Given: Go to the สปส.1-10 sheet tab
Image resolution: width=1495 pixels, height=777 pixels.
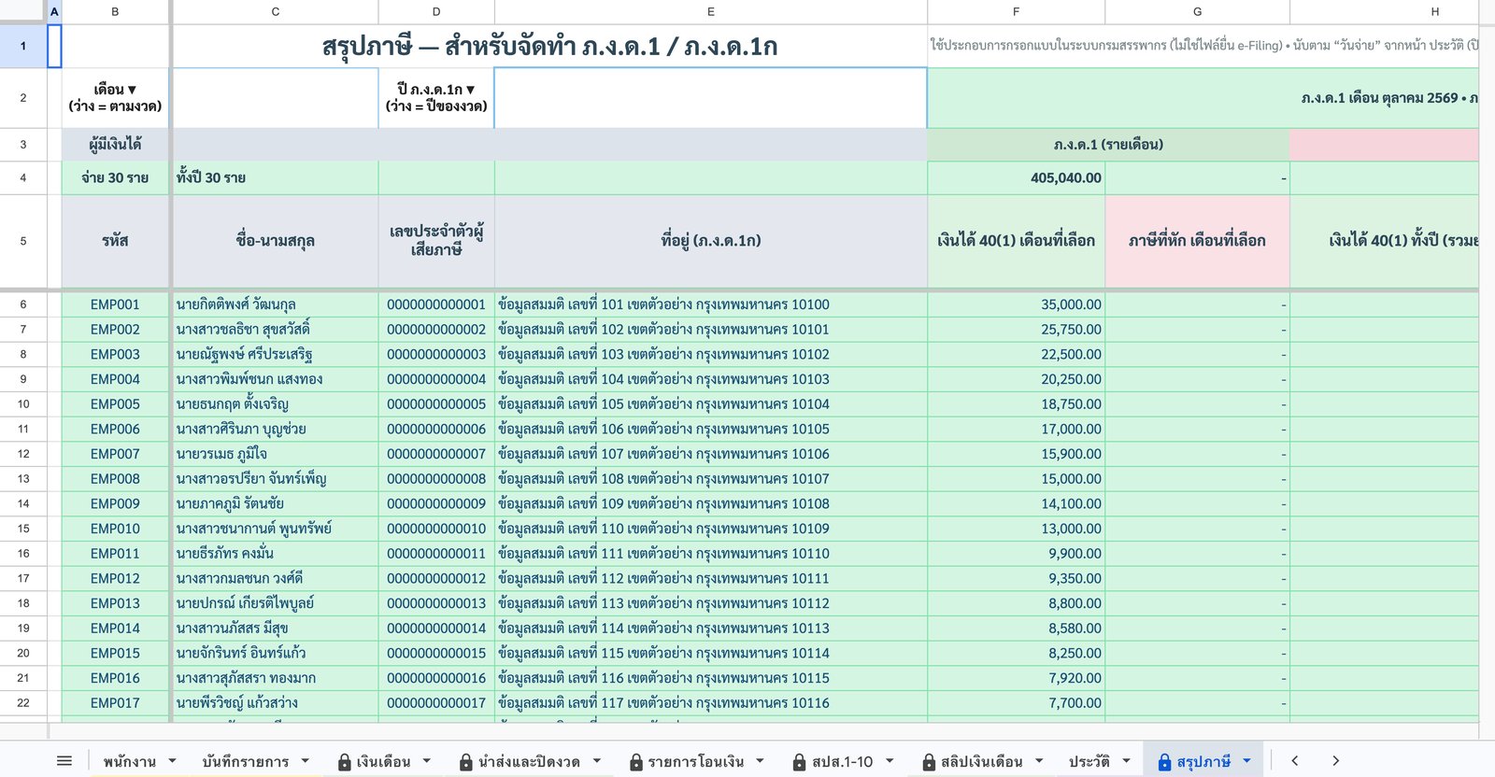Looking at the screenshot, I should [842, 762].
